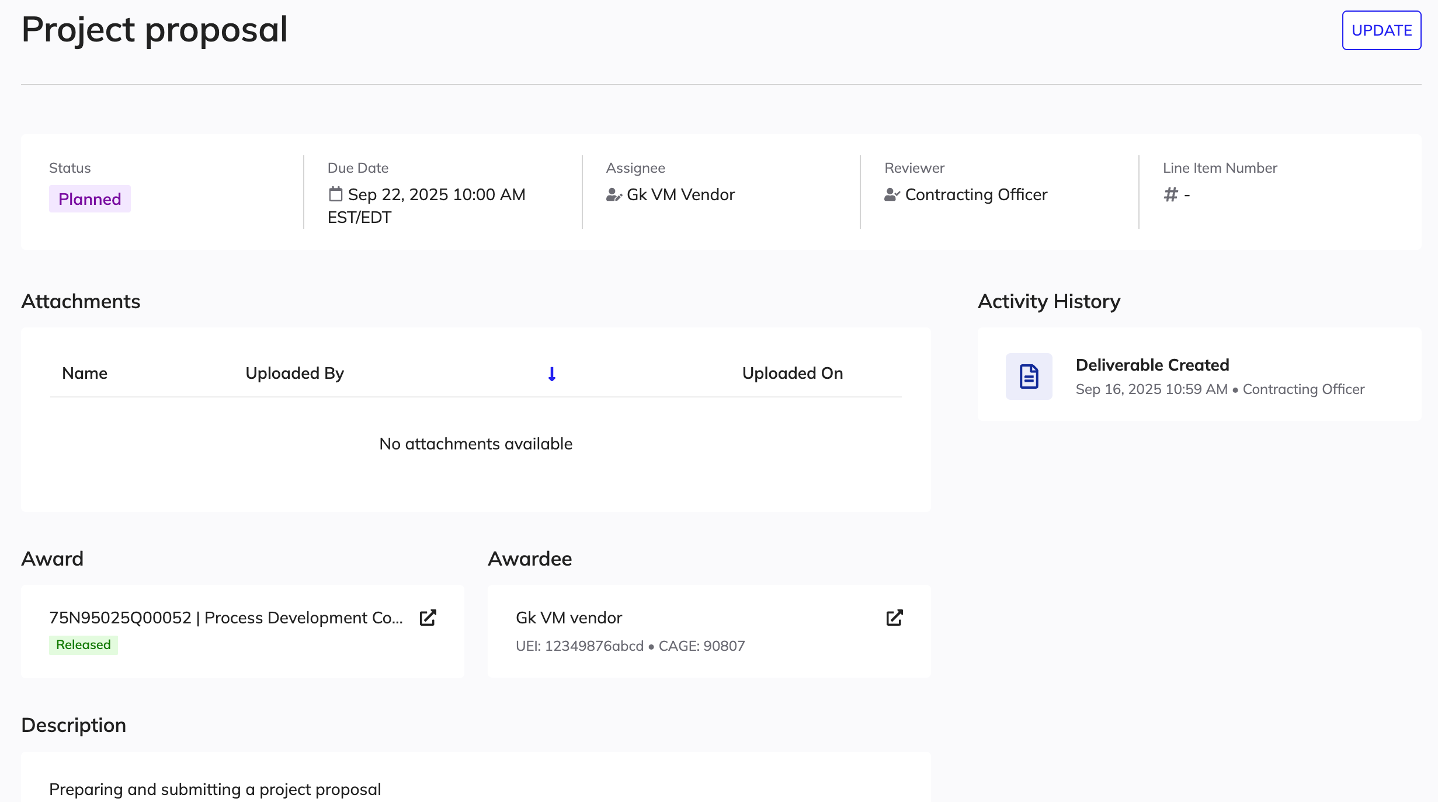
Task: Click the reviewer person icon
Action: (892, 194)
